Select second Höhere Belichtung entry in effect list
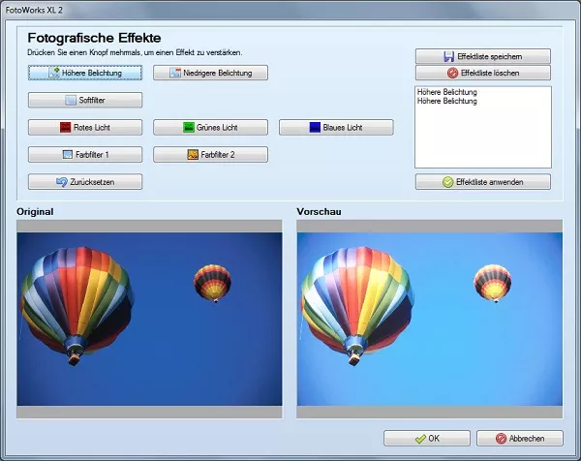 (x=446, y=101)
